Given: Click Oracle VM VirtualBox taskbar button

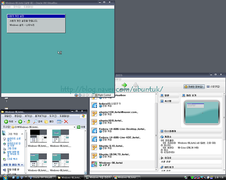Looking at the screenshot, I should (42, 177).
